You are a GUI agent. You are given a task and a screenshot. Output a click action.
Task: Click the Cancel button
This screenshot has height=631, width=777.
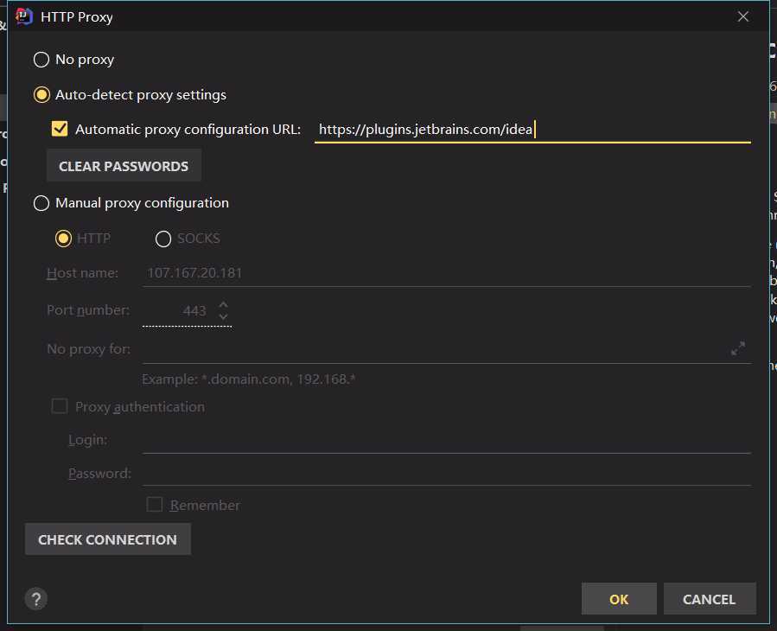tap(709, 599)
